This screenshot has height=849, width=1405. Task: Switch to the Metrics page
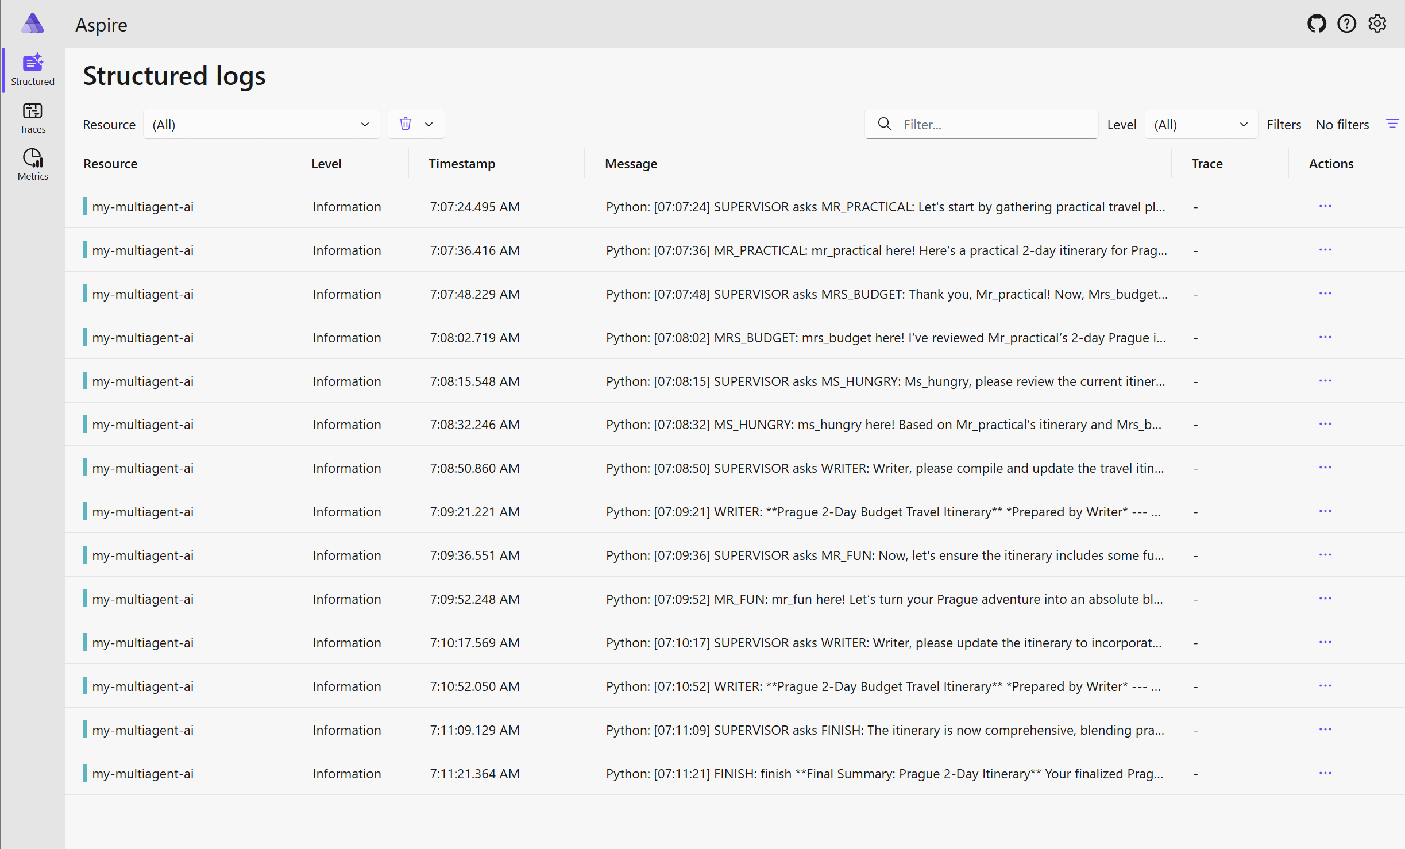click(x=33, y=165)
